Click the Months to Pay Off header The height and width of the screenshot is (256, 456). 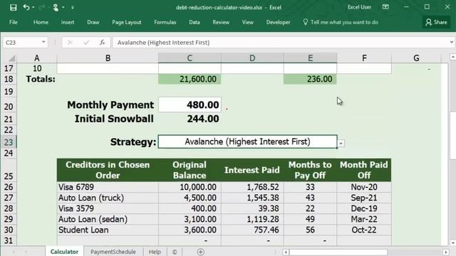tap(310, 170)
